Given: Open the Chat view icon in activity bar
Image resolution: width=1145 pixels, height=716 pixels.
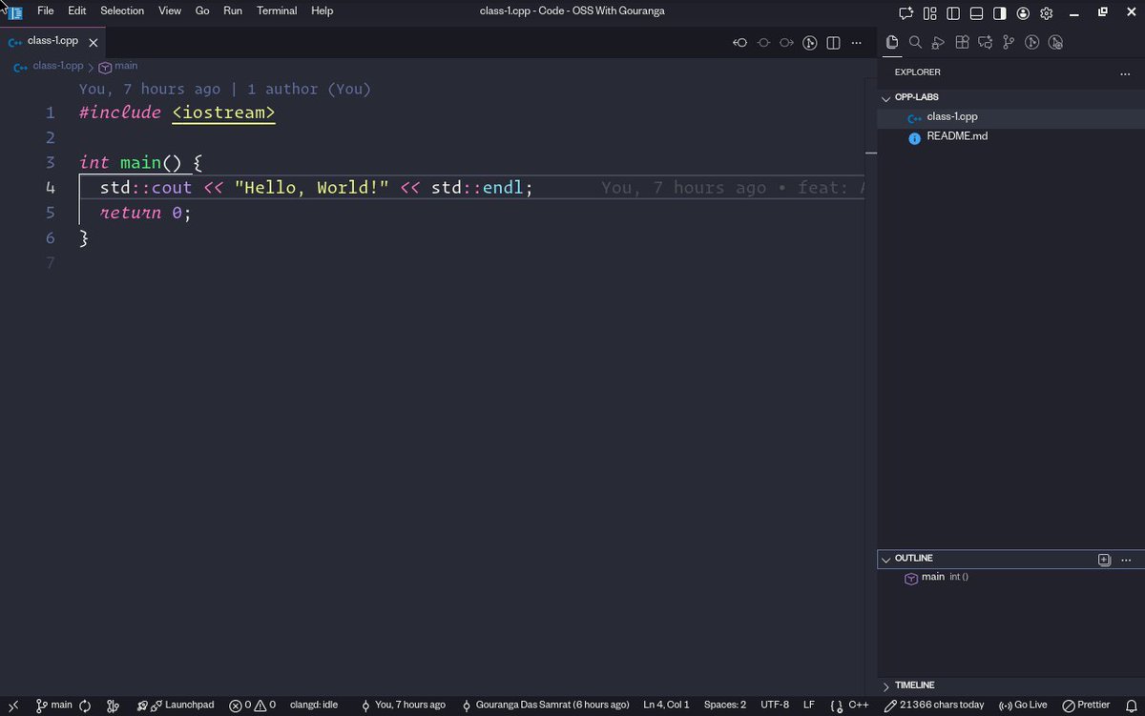Looking at the screenshot, I should click(x=985, y=42).
